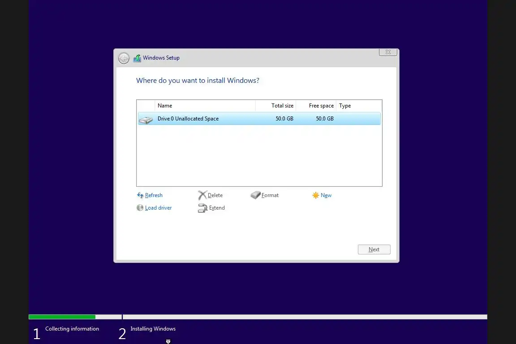
Task: Click the Delete X icon
Action: click(202, 195)
